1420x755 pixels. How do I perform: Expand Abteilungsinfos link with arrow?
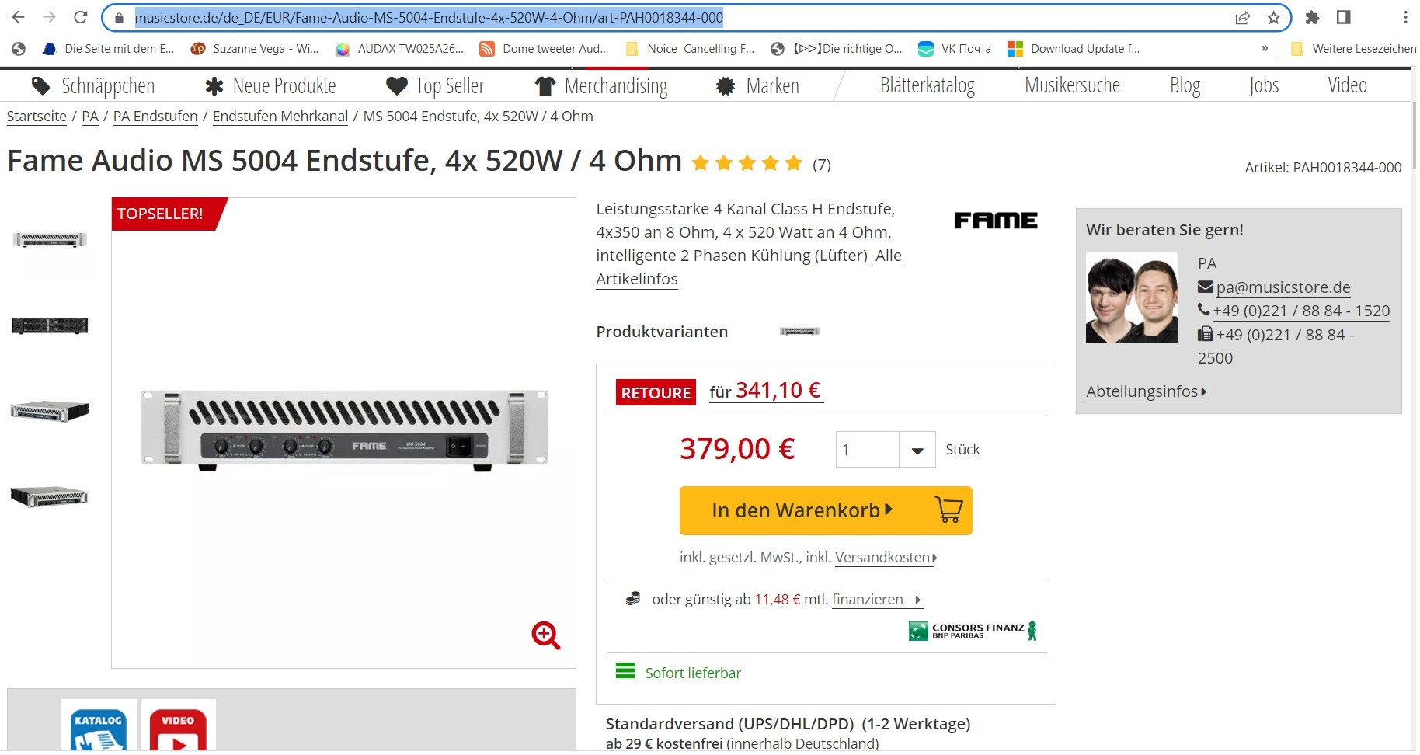[x=1147, y=391]
